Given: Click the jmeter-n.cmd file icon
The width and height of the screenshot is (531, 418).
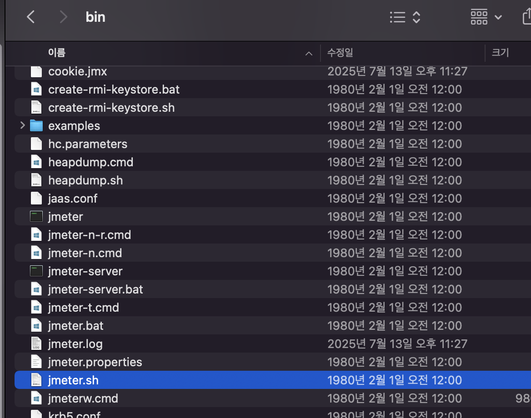Looking at the screenshot, I should tap(36, 253).
